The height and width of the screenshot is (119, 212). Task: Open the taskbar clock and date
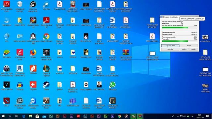[199, 116]
